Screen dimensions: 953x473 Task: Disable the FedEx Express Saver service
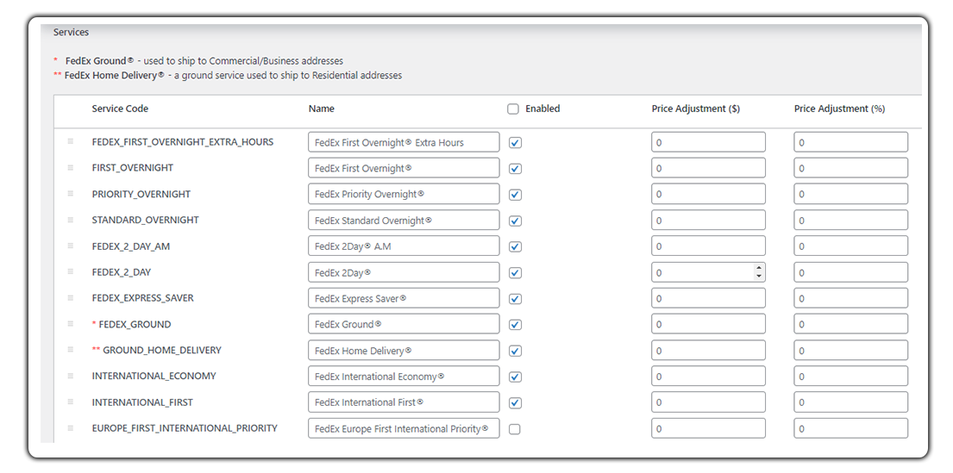coord(516,299)
